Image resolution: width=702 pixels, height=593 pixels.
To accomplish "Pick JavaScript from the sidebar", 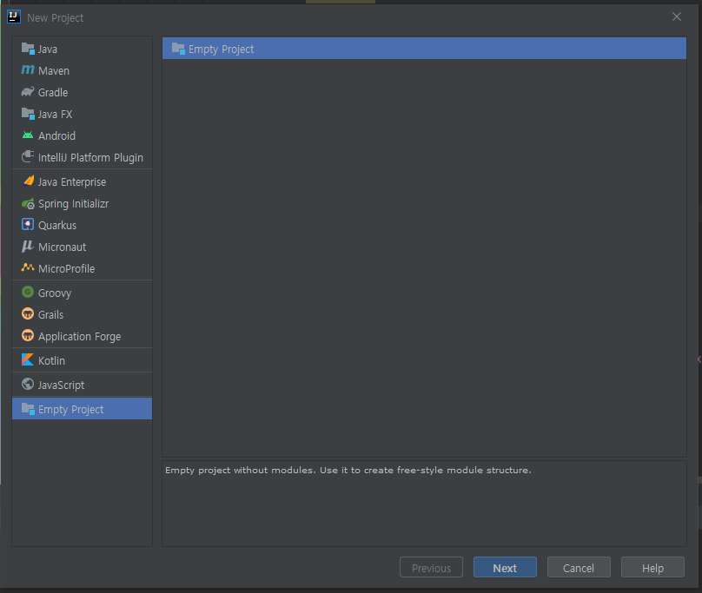I will (x=82, y=385).
